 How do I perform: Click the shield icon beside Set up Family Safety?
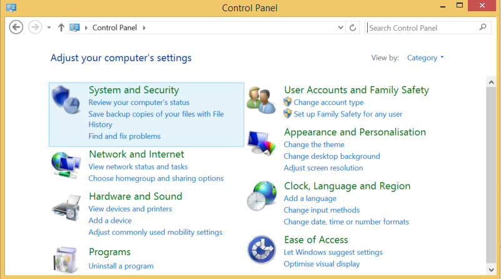tap(288, 114)
